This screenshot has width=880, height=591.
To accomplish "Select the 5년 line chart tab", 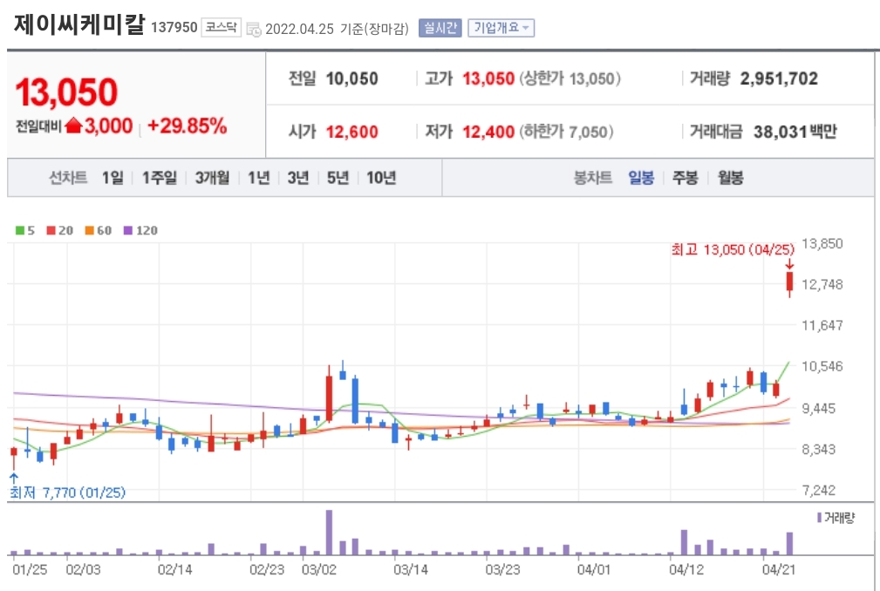I will [x=338, y=178].
